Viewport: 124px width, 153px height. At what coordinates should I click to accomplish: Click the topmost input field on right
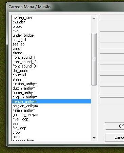[x=112, y=18]
